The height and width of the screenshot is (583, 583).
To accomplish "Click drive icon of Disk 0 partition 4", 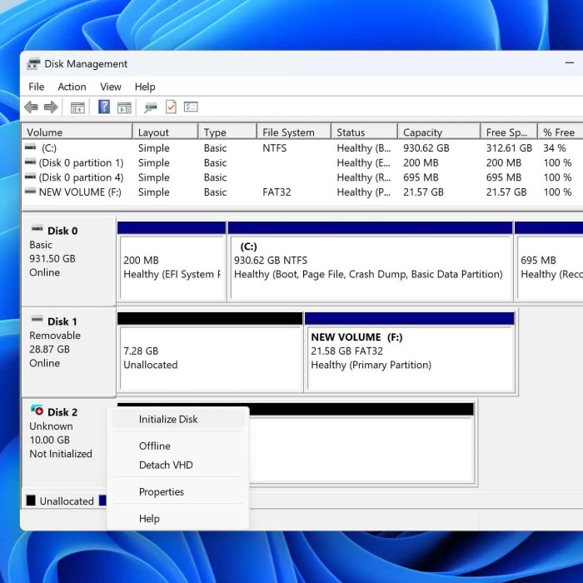I will (31, 177).
